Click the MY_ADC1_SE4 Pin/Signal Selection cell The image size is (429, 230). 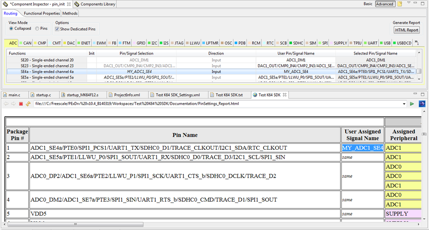pyautogui.click(x=136, y=72)
